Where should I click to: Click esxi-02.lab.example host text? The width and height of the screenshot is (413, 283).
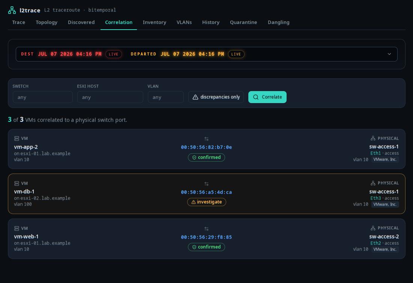click(45, 198)
